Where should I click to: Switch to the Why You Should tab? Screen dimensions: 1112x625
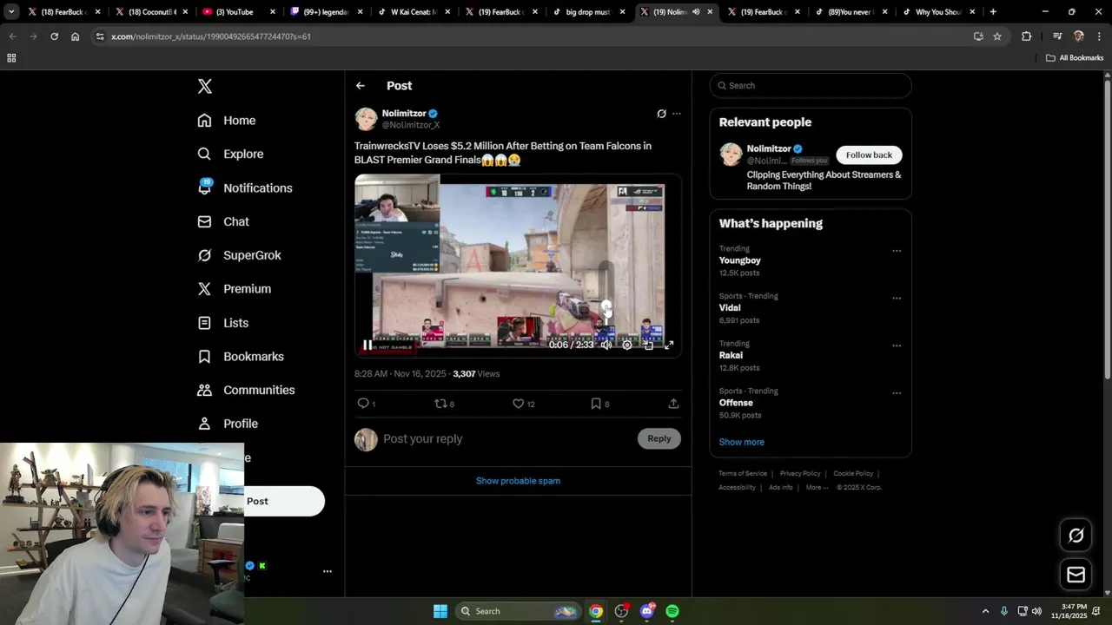[x=937, y=12]
